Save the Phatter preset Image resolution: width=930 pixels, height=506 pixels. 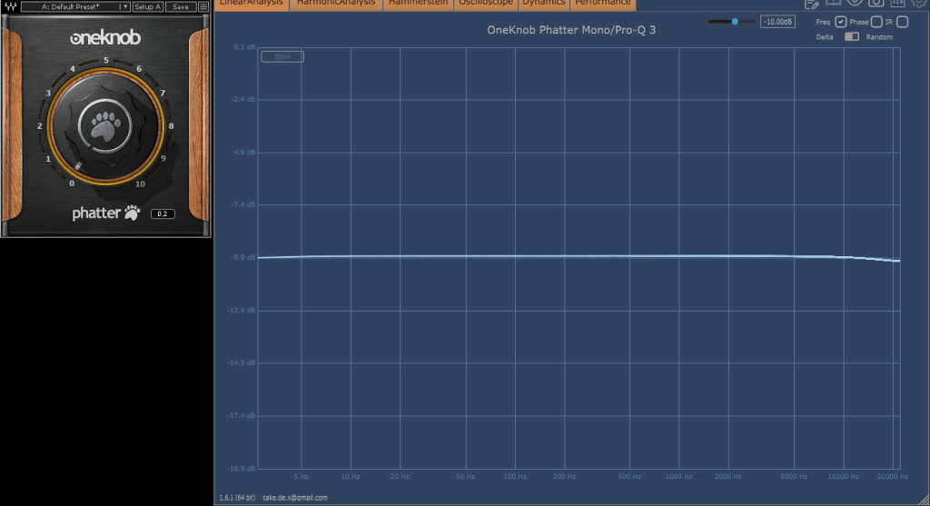click(x=181, y=6)
